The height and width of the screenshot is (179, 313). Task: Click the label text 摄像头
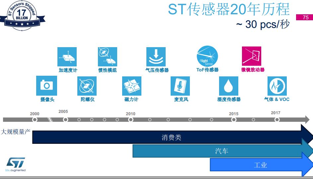click(47, 99)
